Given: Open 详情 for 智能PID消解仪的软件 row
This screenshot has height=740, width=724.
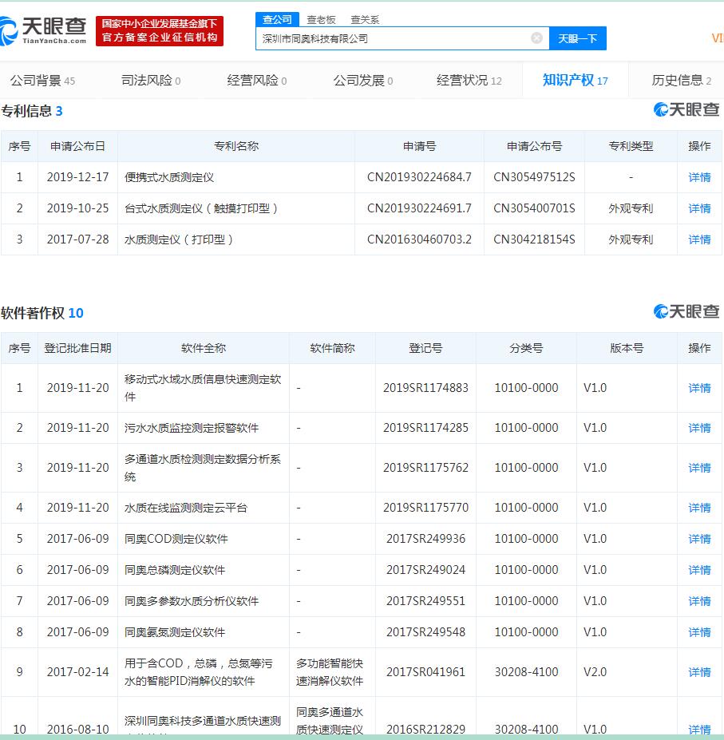Looking at the screenshot, I should (699, 672).
